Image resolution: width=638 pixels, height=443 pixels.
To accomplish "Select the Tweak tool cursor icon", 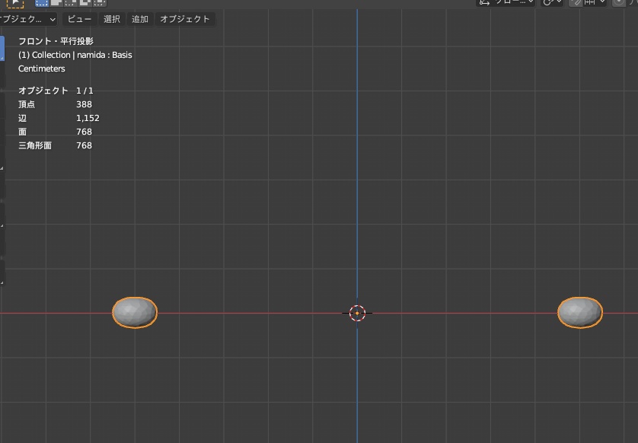I will coord(16,5).
